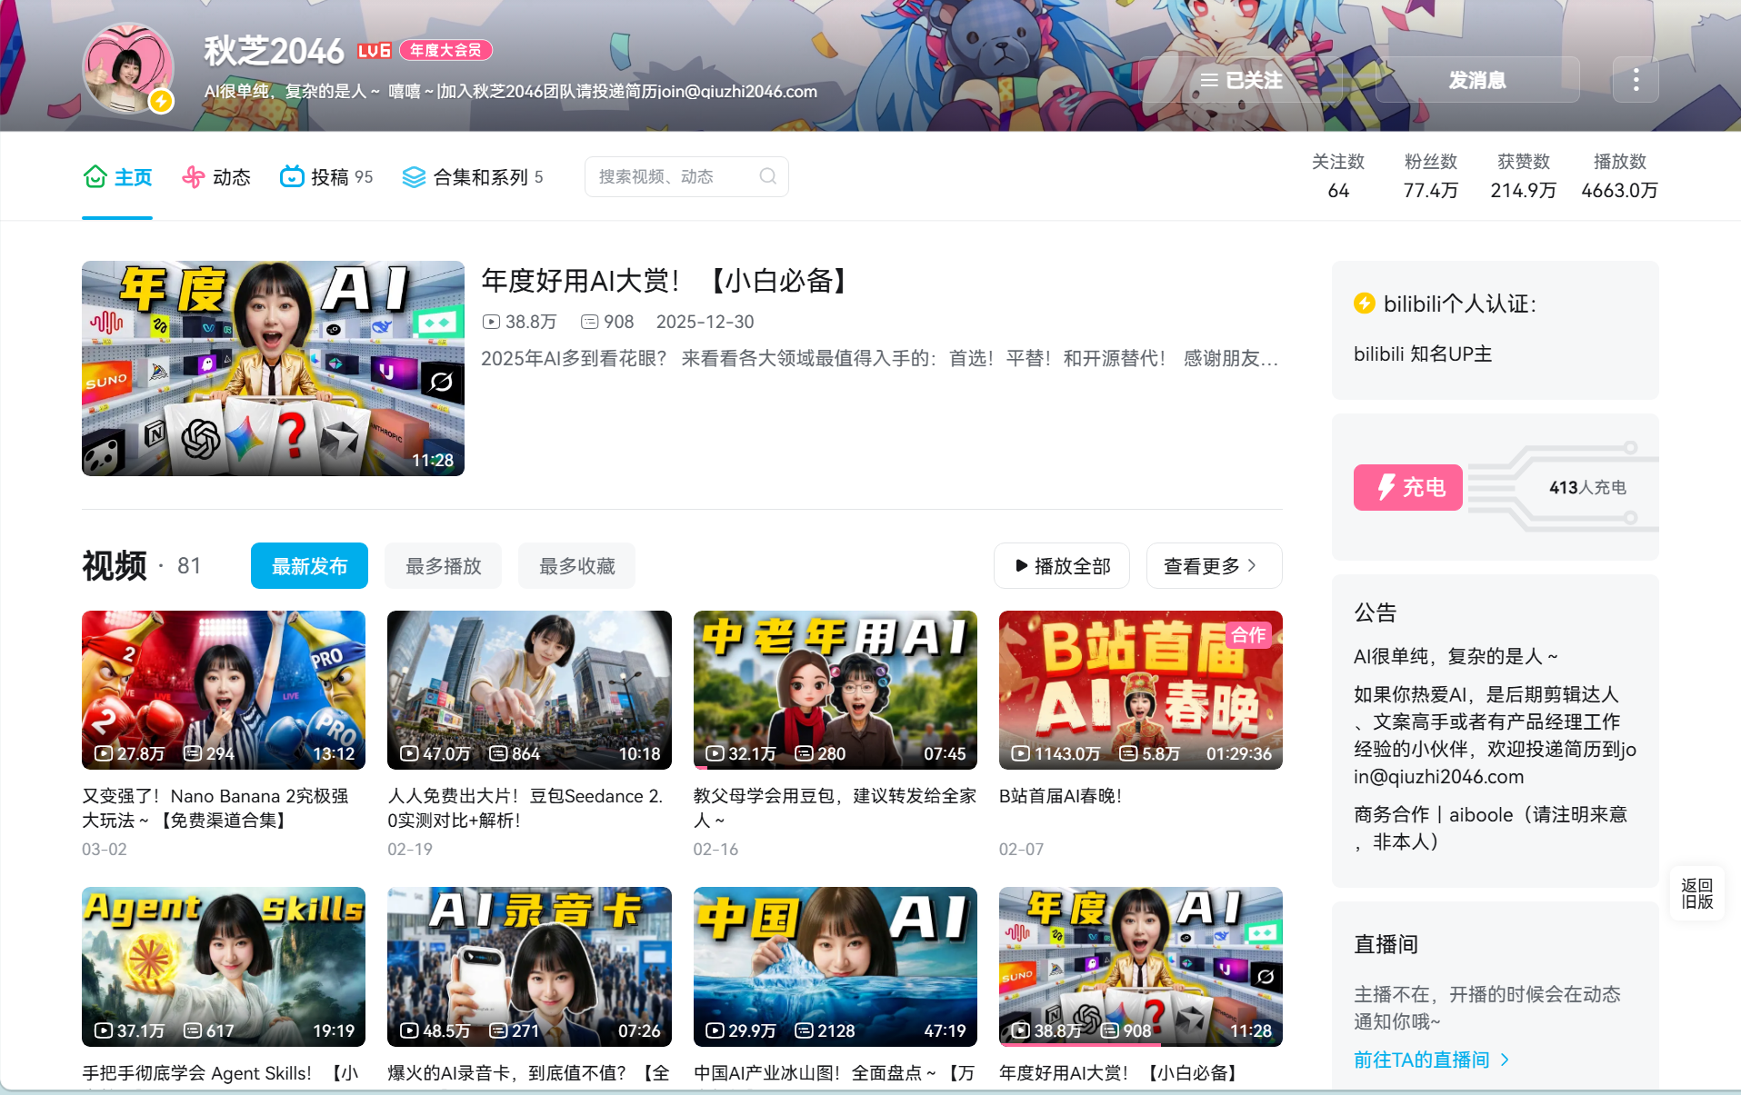Image resolution: width=1741 pixels, height=1095 pixels.
Task: Click the 投稿 TV icon
Action: tap(291, 176)
